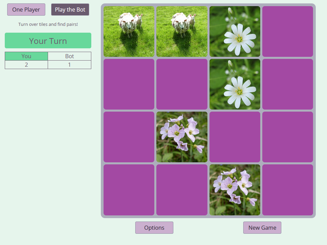327x245 pixels.
Task: Select the white flower tile in top row
Action: coord(235,32)
